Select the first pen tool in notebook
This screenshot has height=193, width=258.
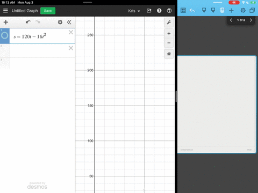click(204, 10)
